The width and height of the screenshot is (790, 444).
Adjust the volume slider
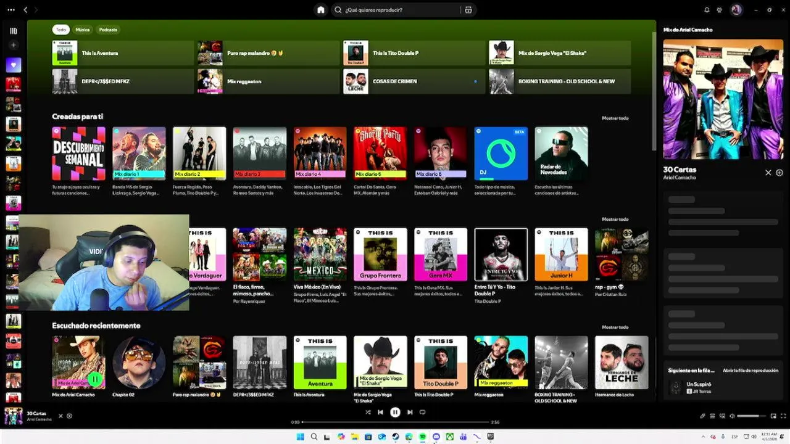point(752,416)
